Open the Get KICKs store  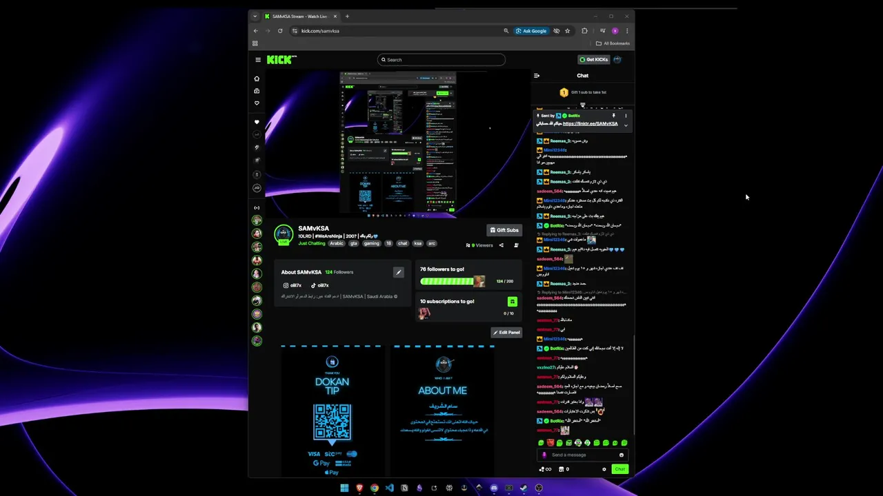click(x=594, y=59)
